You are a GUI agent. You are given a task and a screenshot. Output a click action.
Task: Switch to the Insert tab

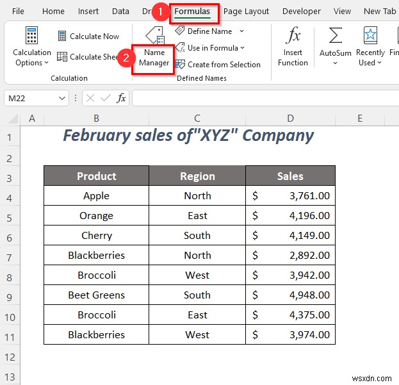click(x=88, y=11)
